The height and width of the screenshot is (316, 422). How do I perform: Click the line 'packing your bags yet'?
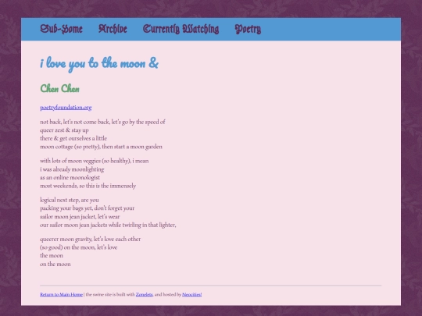click(x=88, y=208)
